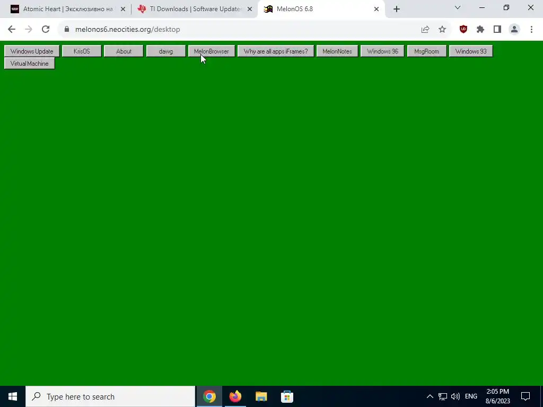Focus the address bar URL

[127, 30]
